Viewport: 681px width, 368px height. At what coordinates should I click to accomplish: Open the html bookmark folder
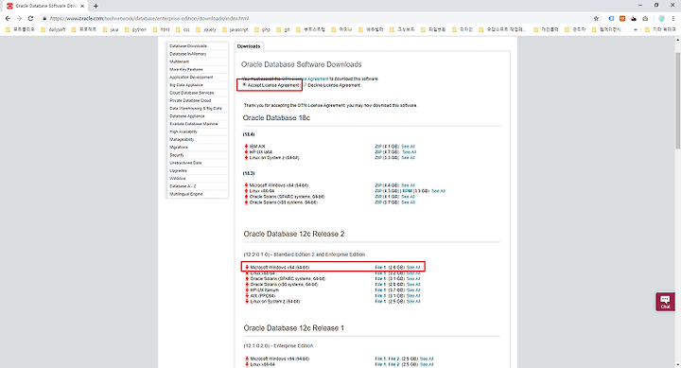point(161,29)
